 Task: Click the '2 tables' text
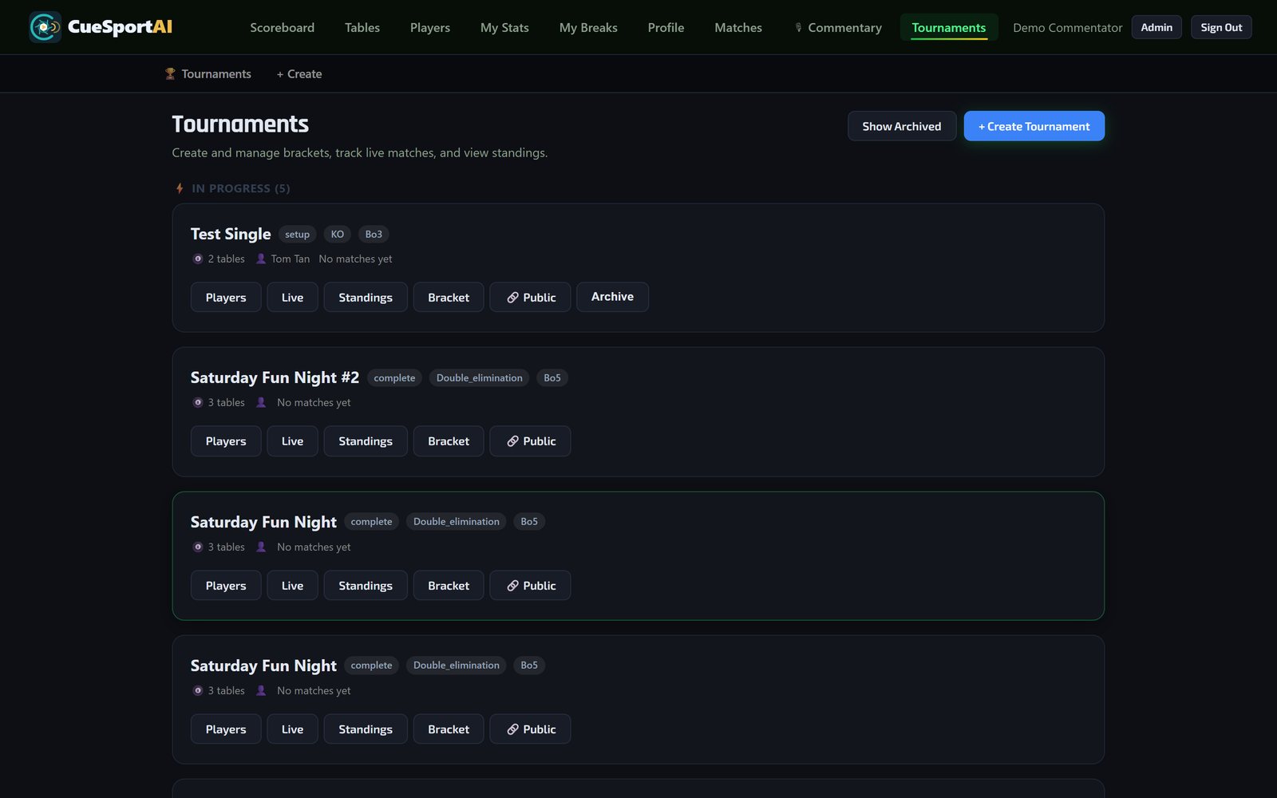tap(226, 259)
